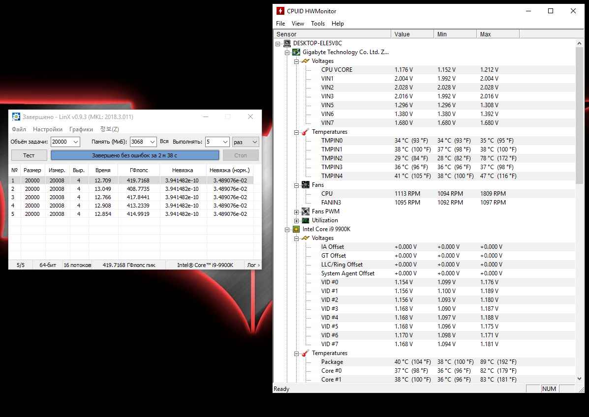Select LinX result row with 417.8441 GFlops
Viewport: 589px width, 417px height.
131,197
